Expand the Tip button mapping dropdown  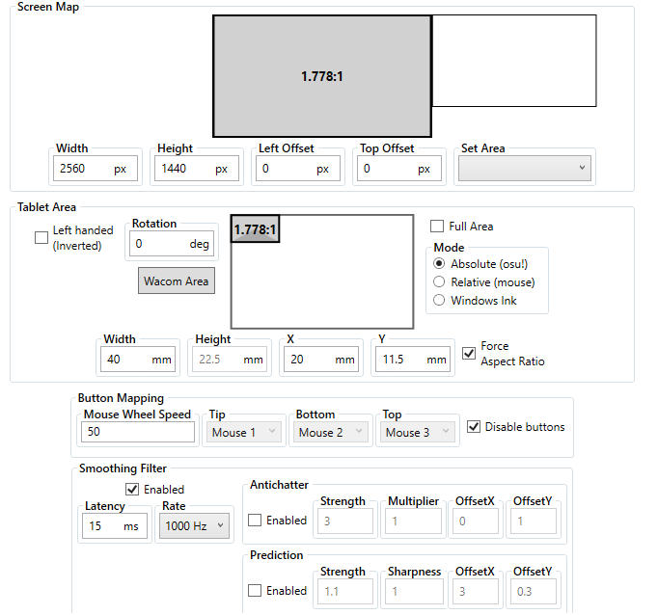[245, 433]
